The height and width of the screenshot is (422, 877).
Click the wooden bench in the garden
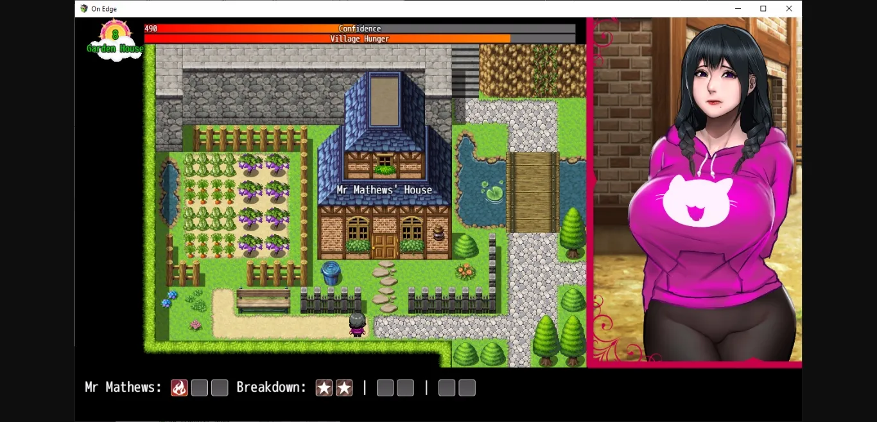(263, 300)
